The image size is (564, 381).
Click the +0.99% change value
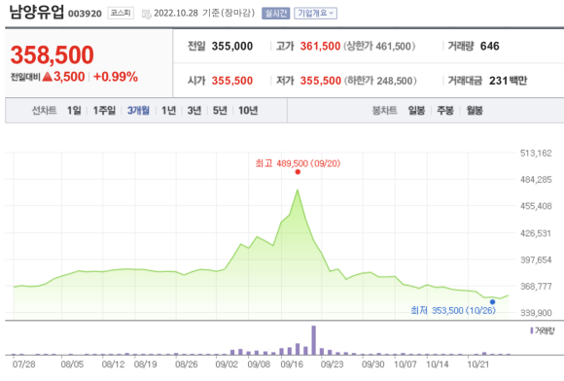pyautogui.click(x=116, y=77)
